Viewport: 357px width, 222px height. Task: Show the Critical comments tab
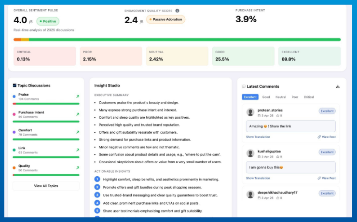[309, 97]
